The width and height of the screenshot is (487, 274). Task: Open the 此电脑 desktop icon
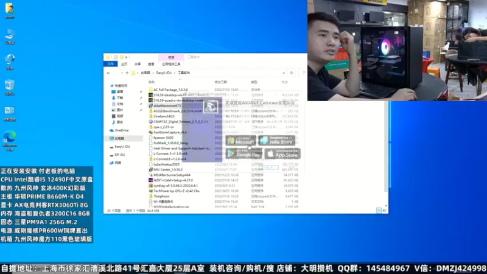[10, 37]
